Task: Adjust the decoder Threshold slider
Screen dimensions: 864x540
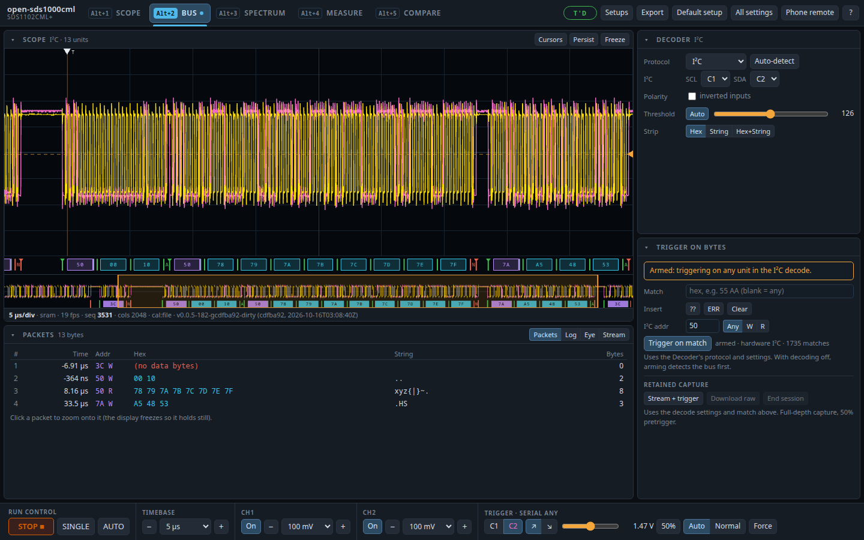Action: (770, 113)
